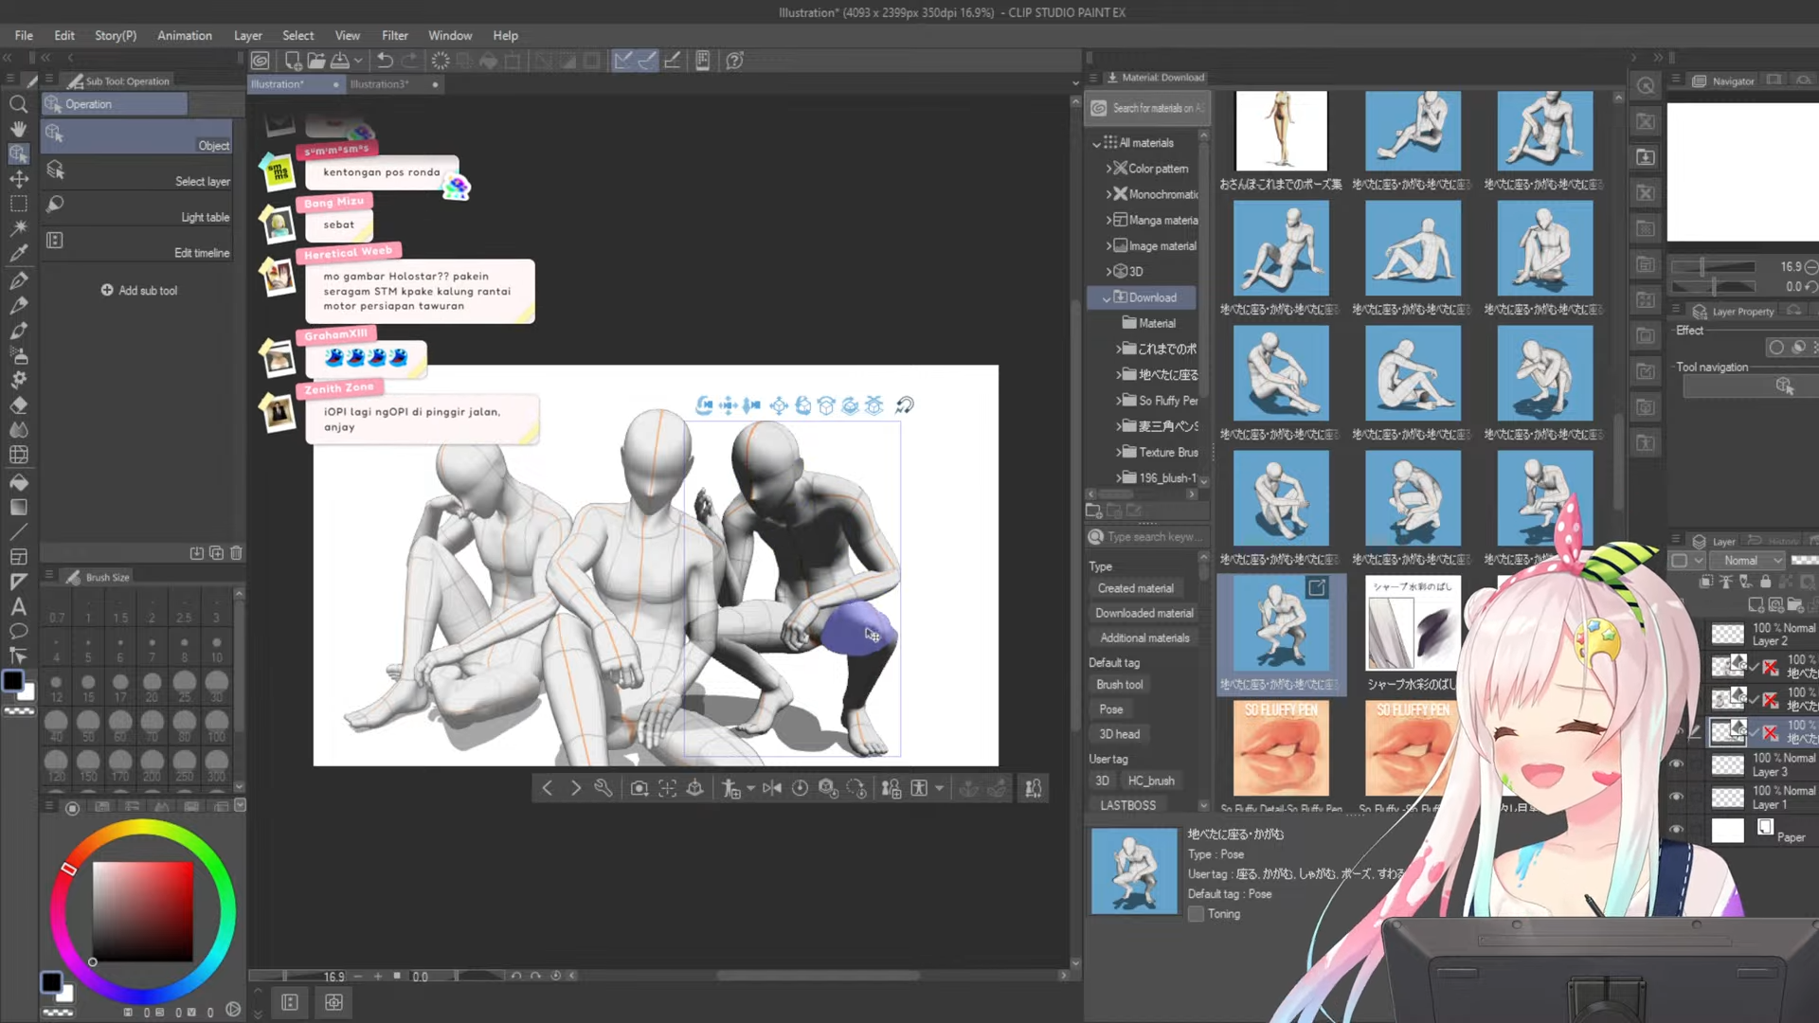
Task: Collapse the All materials tree
Action: pos(1097,143)
